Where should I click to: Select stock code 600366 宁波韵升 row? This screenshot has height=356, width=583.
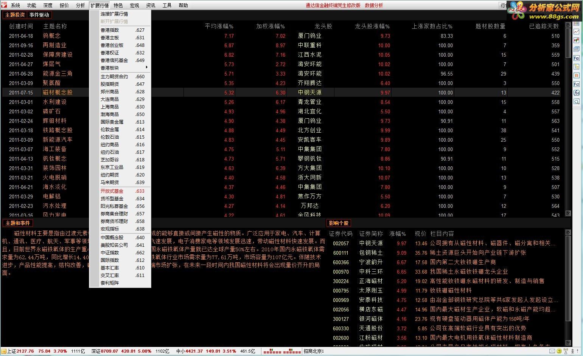point(445,262)
